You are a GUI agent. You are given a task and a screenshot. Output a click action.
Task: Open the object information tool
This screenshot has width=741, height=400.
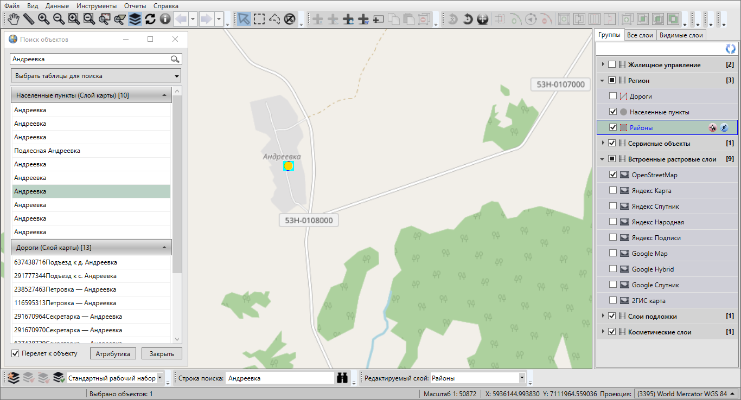point(165,20)
